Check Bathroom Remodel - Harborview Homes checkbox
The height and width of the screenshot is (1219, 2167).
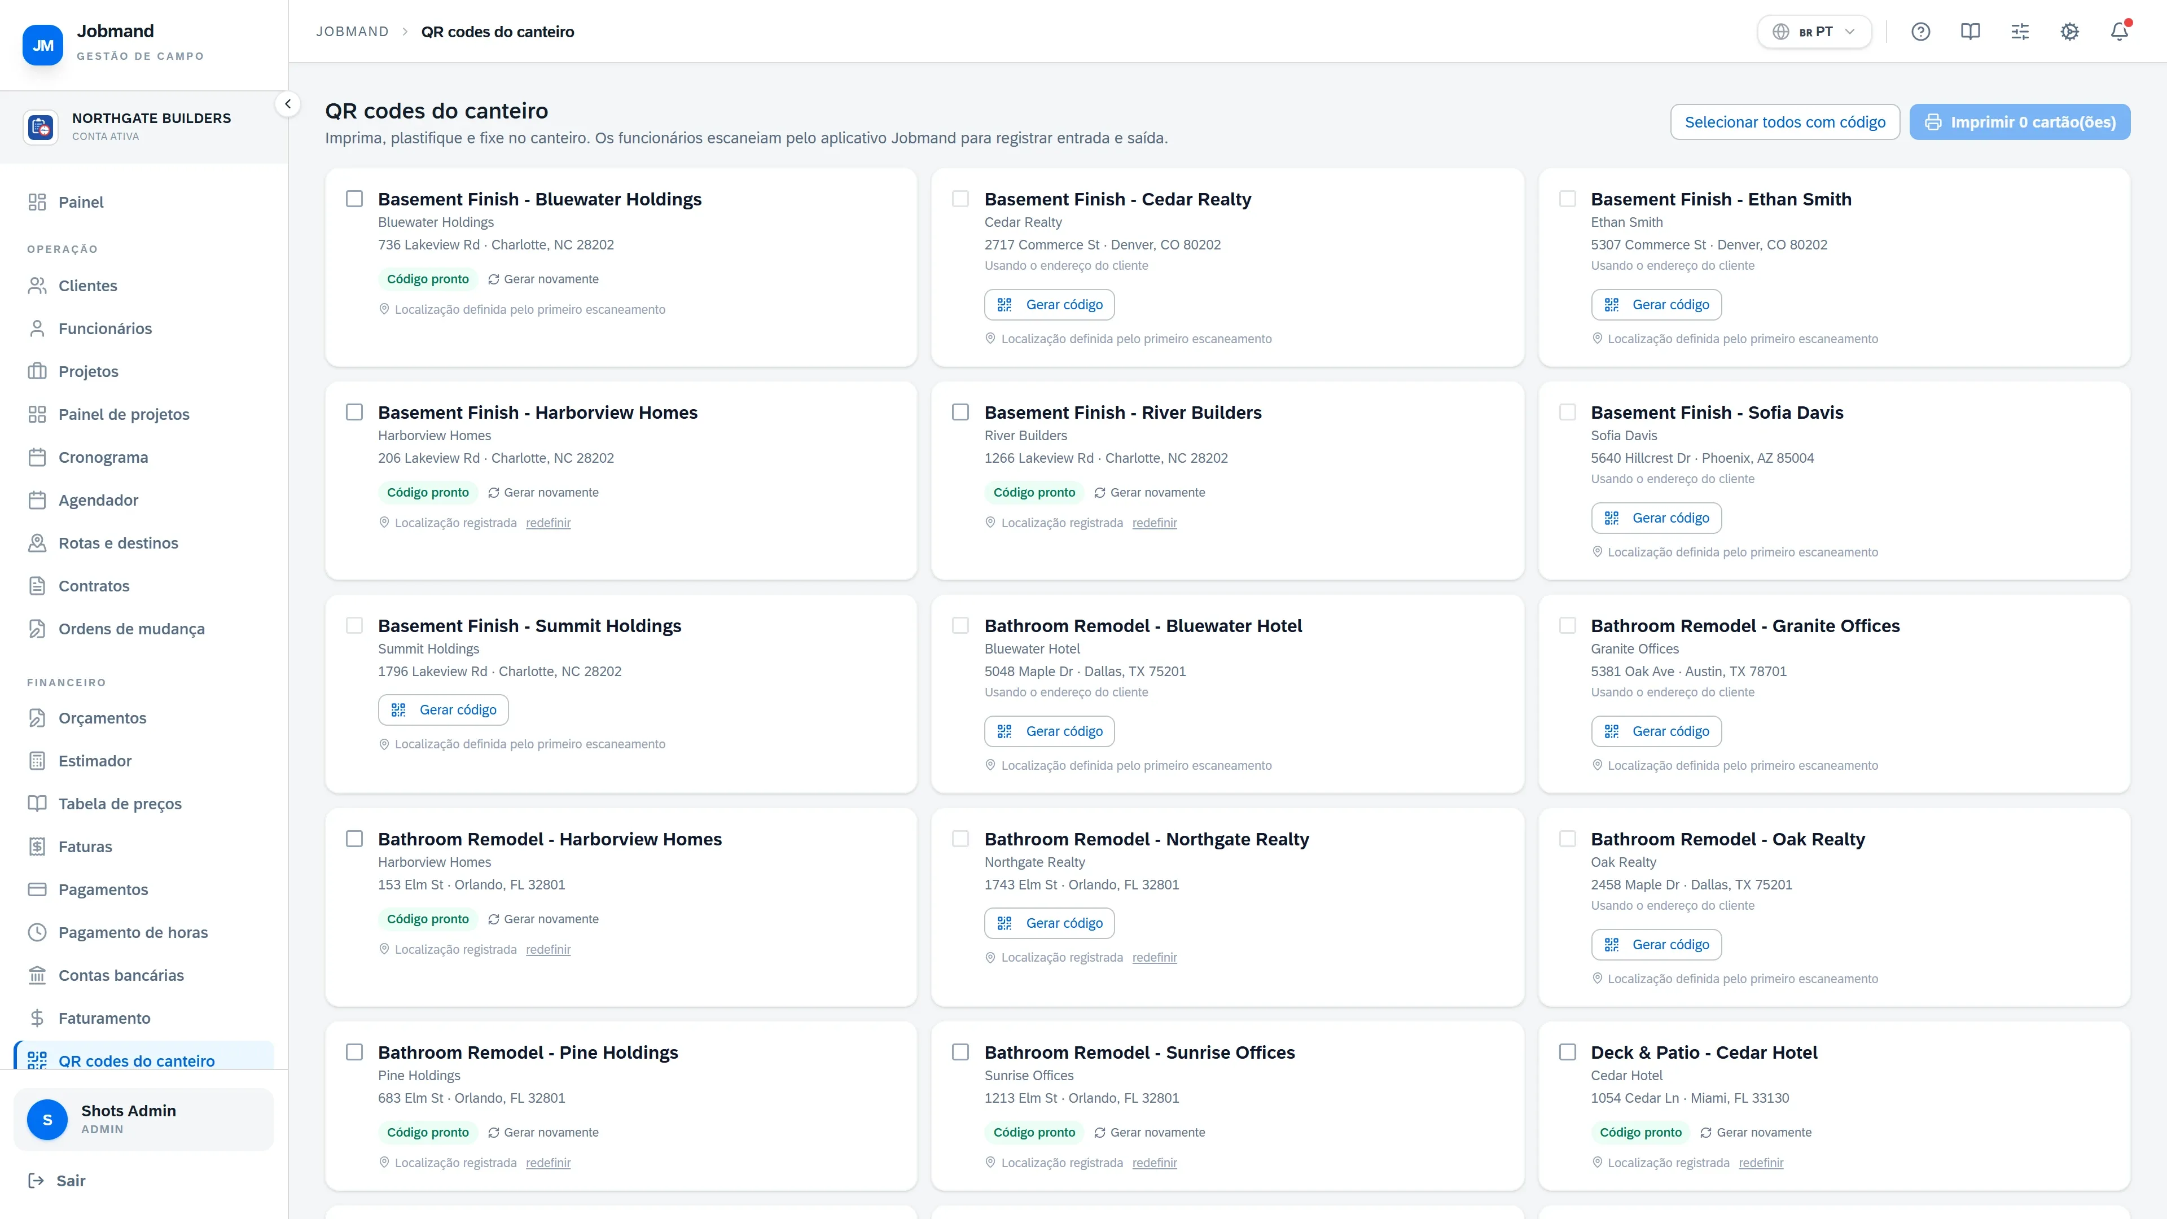(354, 839)
